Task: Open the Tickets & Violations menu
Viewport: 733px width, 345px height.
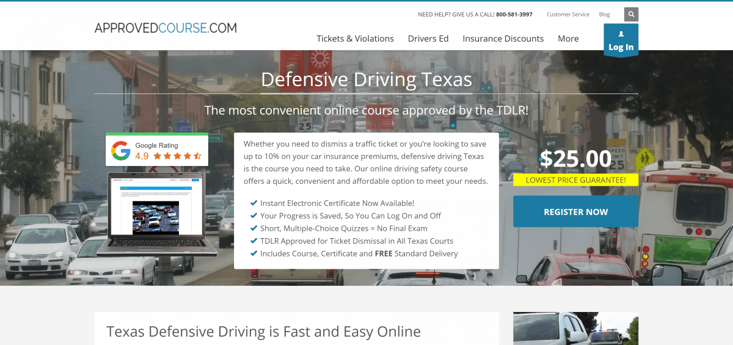Action: coord(355,38)
